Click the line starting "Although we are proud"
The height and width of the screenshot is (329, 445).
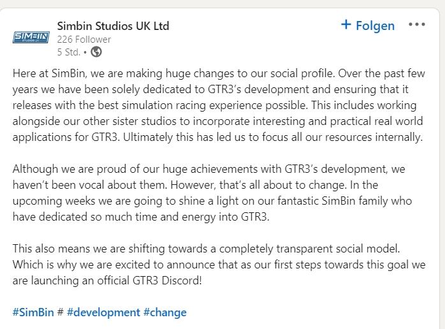[209, 169]
